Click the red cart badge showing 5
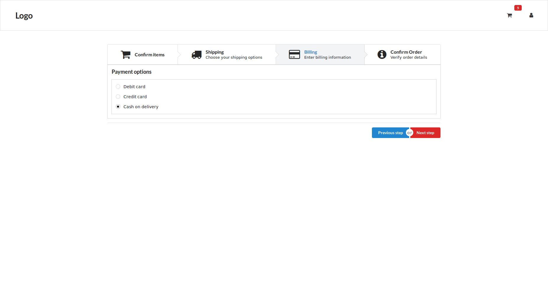548x289 pixels. [x=518, y=8]
